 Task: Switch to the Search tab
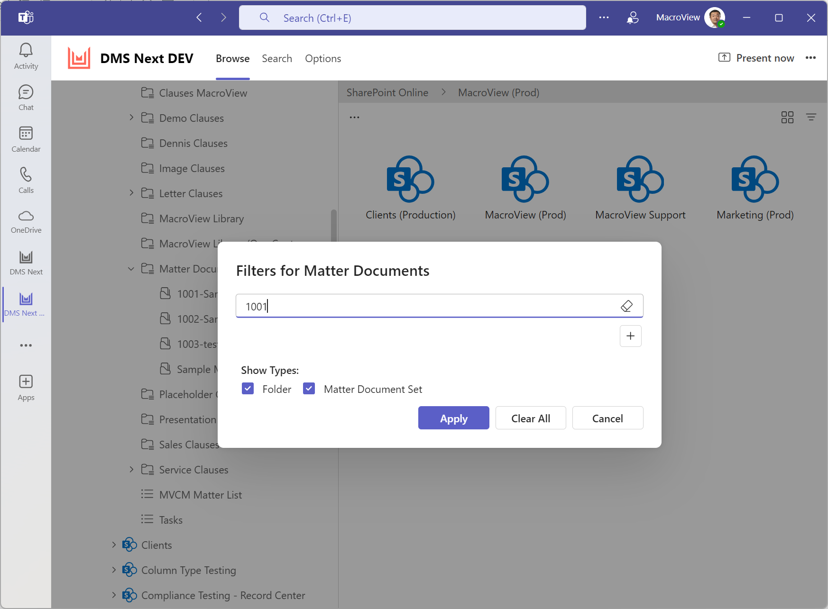click(x=277, y=58)
